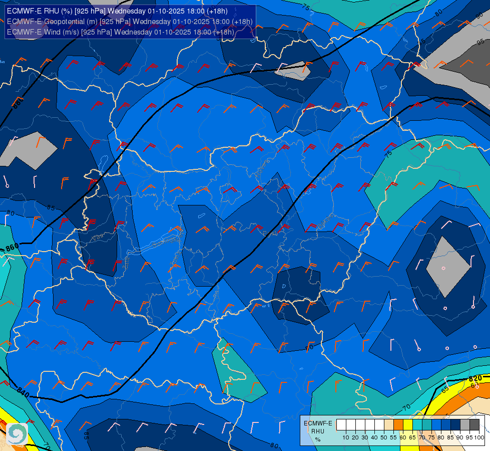Click the 'ECMWF-E Wind (m/s)' title line
Viewport: 490px width, 451px height.
pyautogui.click(x=120, y=32)
